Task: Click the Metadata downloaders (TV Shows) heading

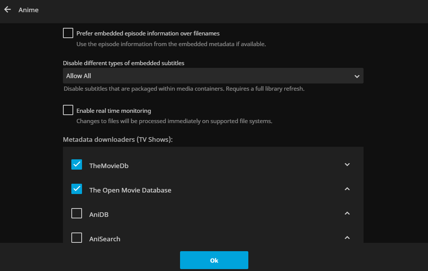Action: coord(117,140)
